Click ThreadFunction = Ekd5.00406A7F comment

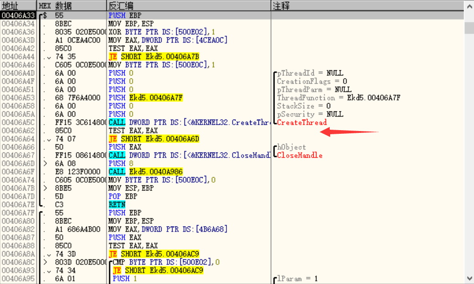(x=338, y=98)
